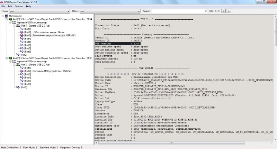Select Port2 USB input device Mouse
277x149 pixels.
pos(44,32)
